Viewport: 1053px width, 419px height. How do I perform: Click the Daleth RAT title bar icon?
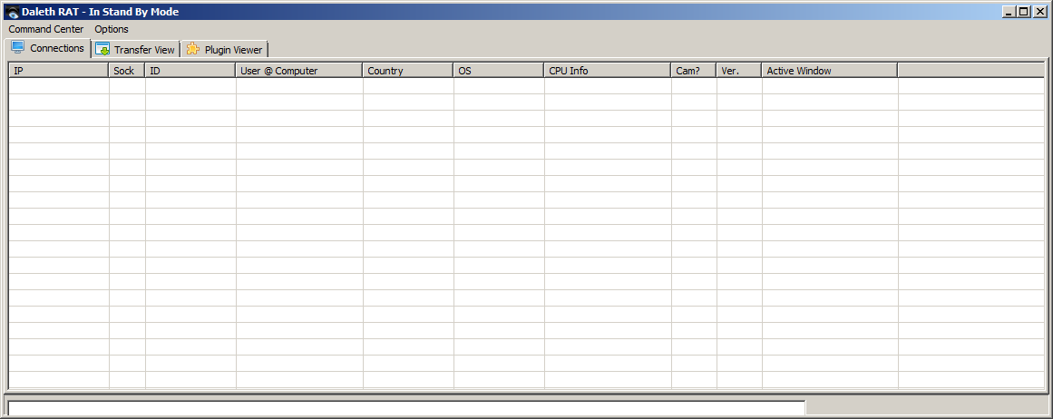pyautogui.click(x=13, y=12)
